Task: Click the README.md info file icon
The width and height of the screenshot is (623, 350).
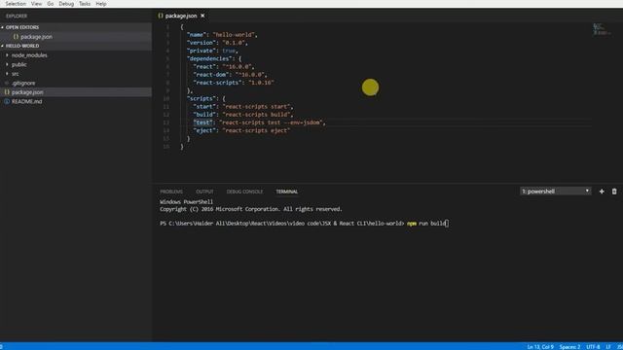Action: click(x=7, y=101)
